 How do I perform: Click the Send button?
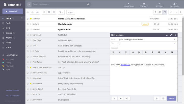pos(171,98)
